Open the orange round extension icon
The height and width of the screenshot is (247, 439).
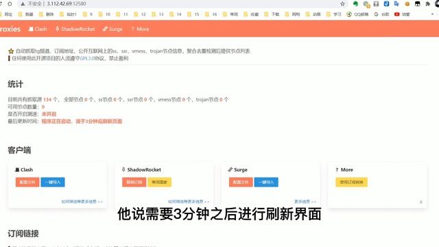407,4
